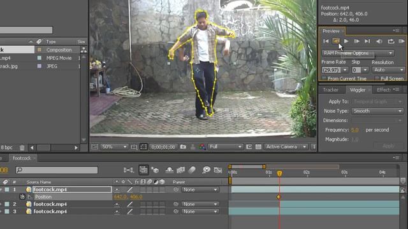Enable motion blur icon in timeline
Viewport: 408px width, 229px height.
tap(192, 170)
